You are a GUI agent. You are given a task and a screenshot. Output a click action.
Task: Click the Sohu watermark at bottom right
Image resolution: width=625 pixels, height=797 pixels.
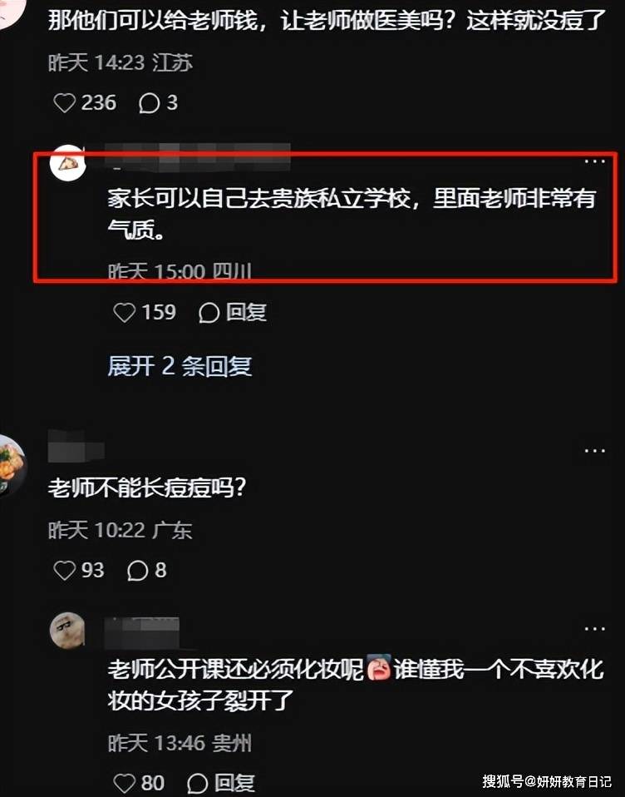point(547,781)
